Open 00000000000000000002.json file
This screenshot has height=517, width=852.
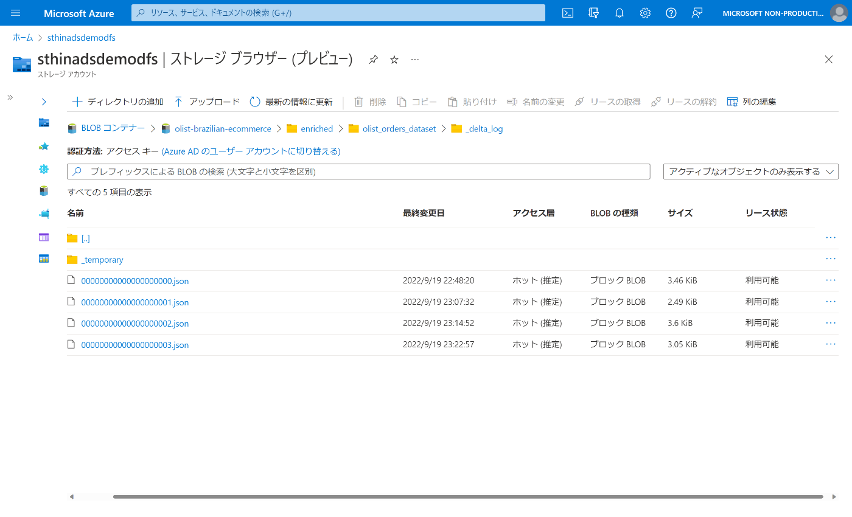[135, 324]
